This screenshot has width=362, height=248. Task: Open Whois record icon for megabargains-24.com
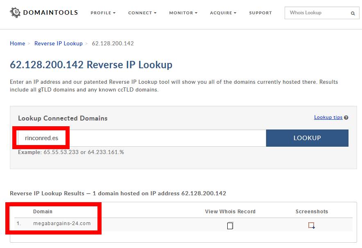pos(230,226)
